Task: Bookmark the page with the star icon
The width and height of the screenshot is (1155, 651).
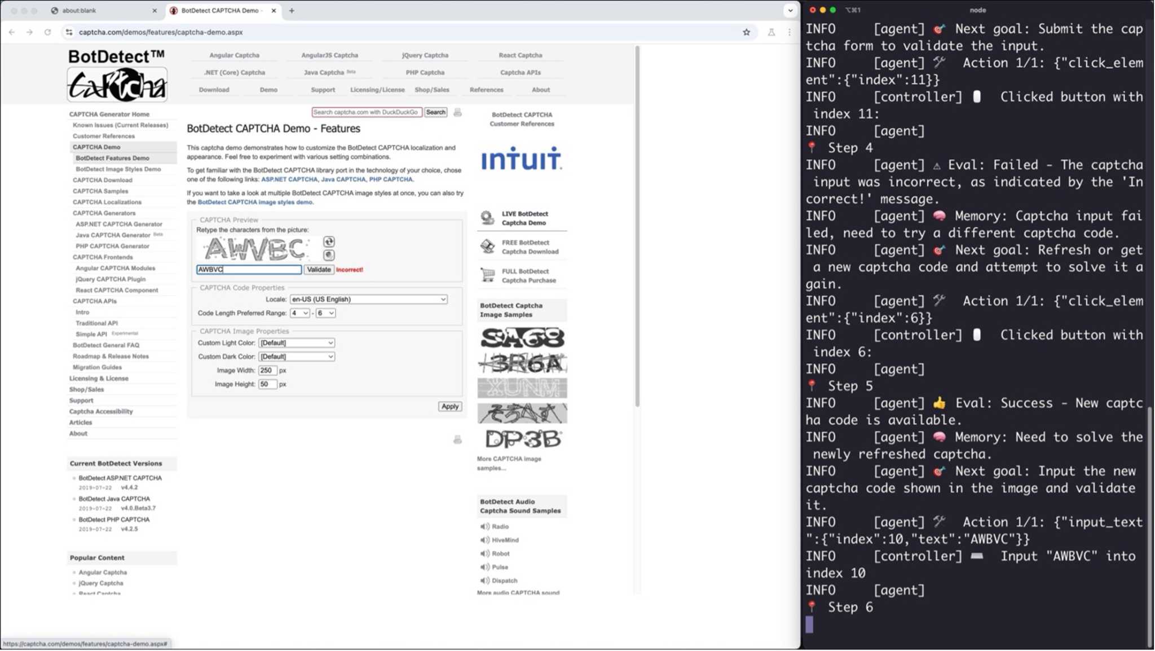Action: [746, 32]
